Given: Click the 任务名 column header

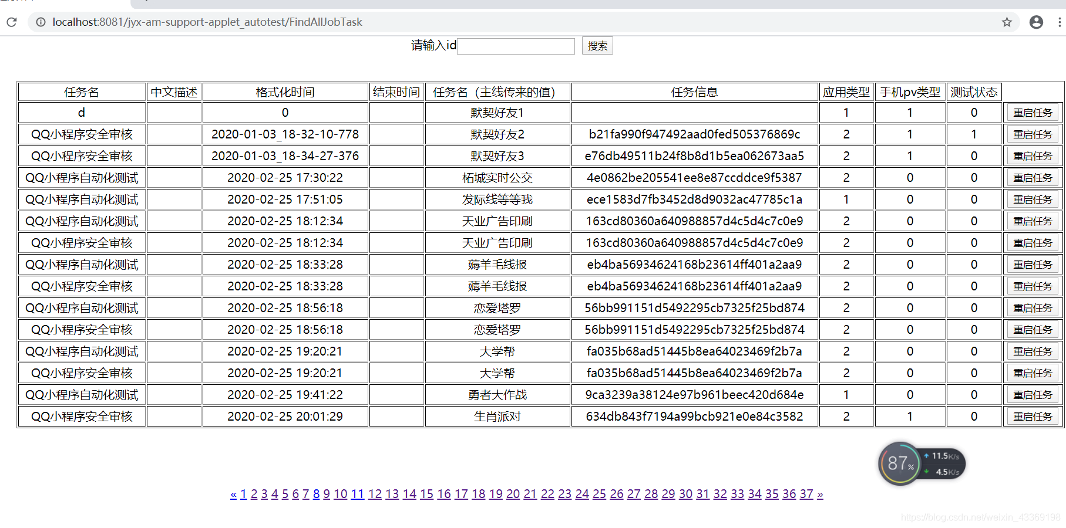Looking at the screenshot, I should coord(82,92).
